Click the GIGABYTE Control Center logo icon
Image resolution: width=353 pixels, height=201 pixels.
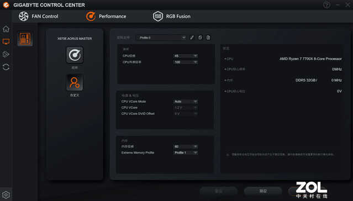coord(6,5)
